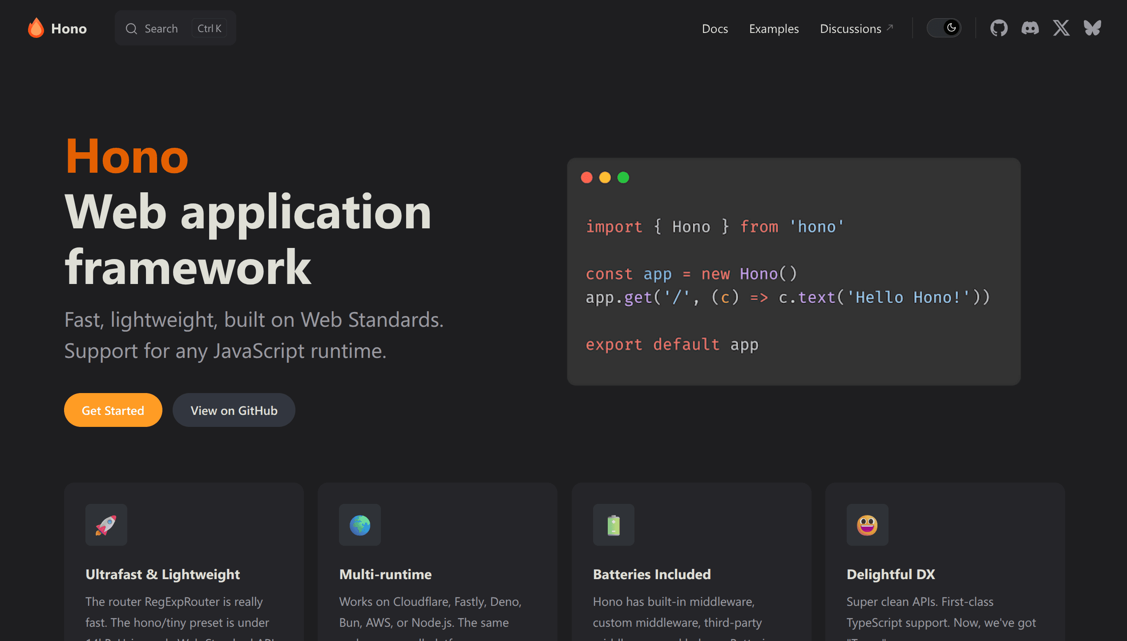Open the Bluesky butterfly icon link
Screen dimensions: 1127x641
click(x=1092, y=28)
